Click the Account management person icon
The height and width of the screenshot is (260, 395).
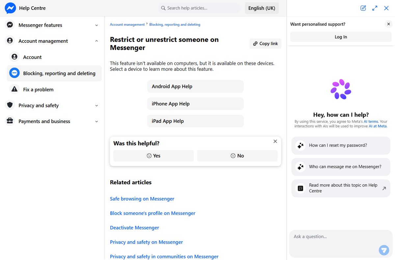[x=10, y=41]
